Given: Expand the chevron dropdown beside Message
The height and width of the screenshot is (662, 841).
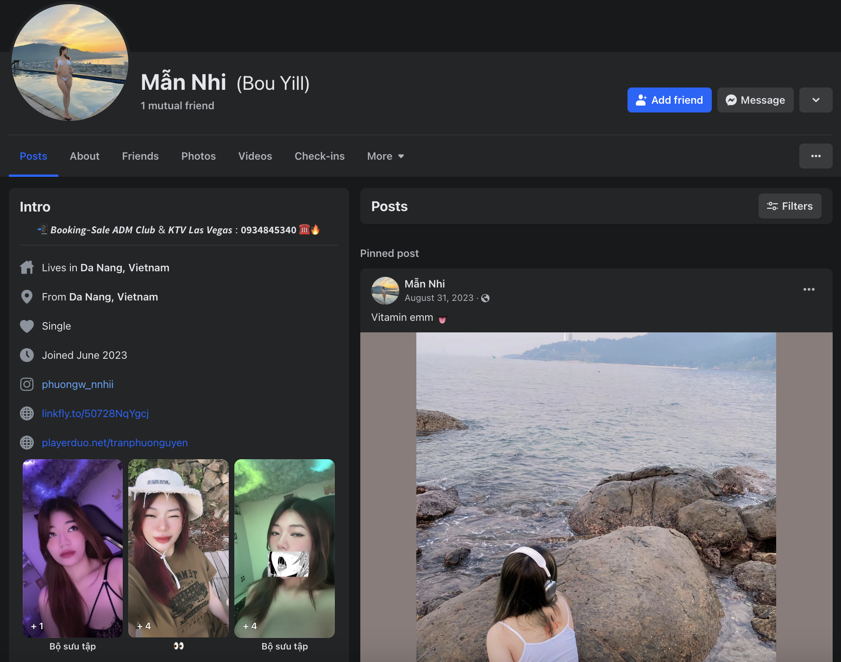Looking at the screenshot, I should point(816,100).
